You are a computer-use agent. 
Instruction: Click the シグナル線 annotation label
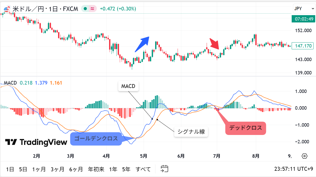[191, 132]
